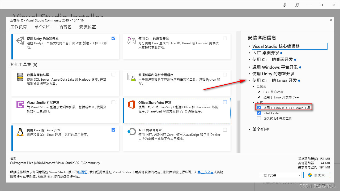Click the data science chart icon
The image size is (340, 191).
[x=132, y=77]
